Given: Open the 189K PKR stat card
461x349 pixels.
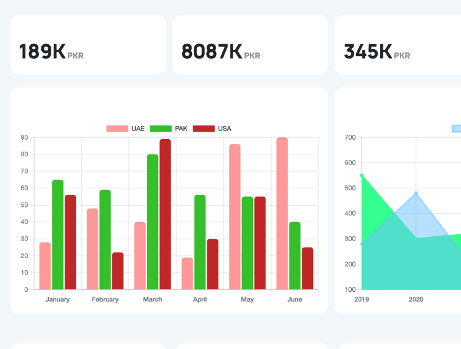Looking at the screenshot, I should (88, 45).
